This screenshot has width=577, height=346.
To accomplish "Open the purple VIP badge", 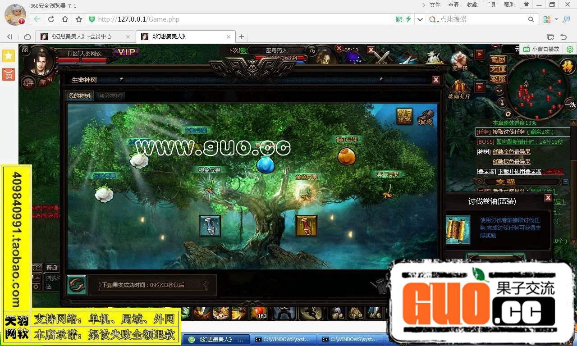I will pos(126,52).
